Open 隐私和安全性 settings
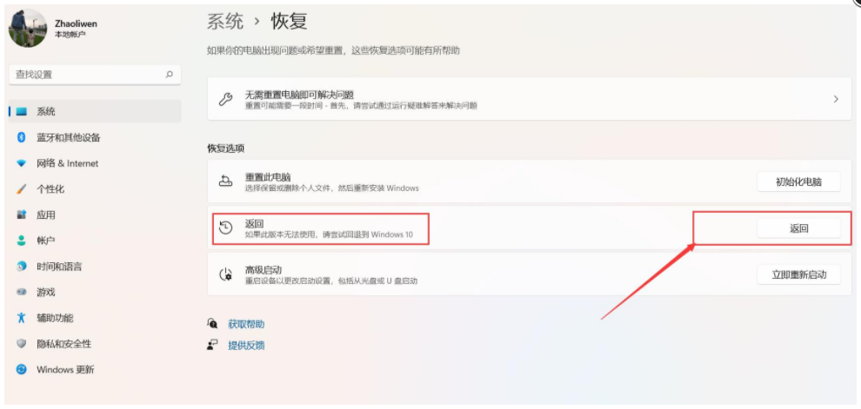This screenshot has width=861, height=409. coord(63,344)
